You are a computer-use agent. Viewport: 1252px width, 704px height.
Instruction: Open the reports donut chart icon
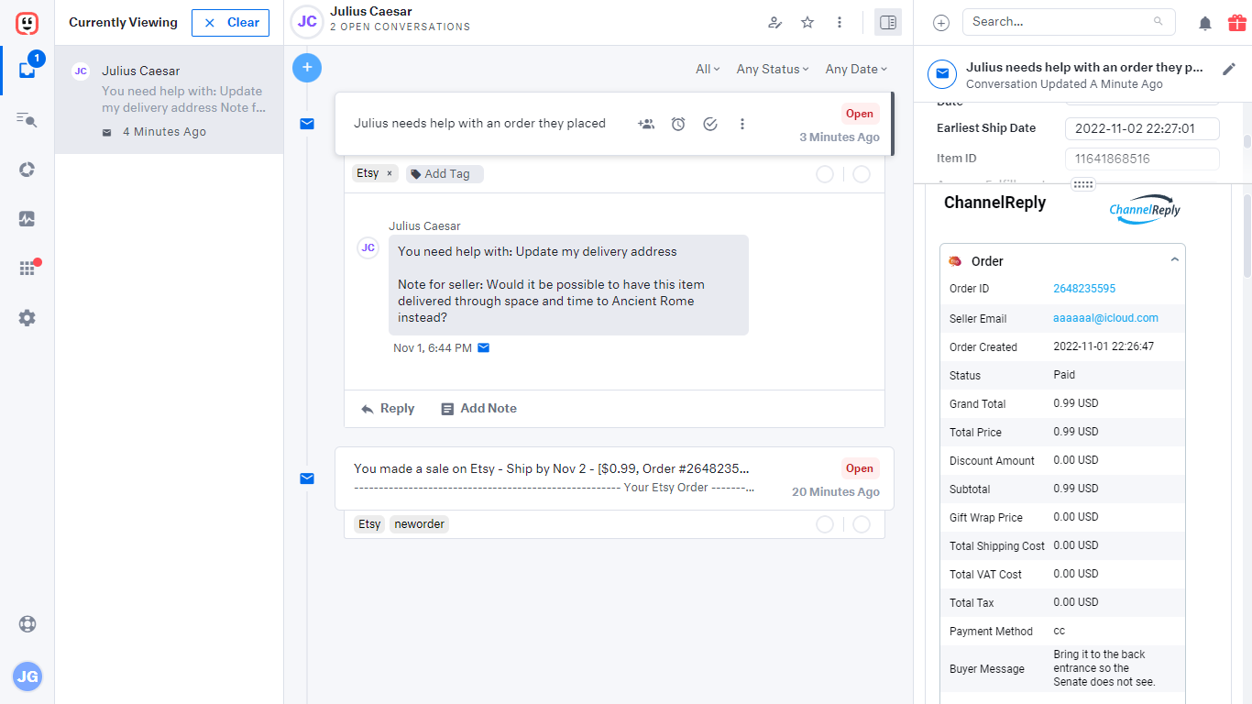coord(27,170)
